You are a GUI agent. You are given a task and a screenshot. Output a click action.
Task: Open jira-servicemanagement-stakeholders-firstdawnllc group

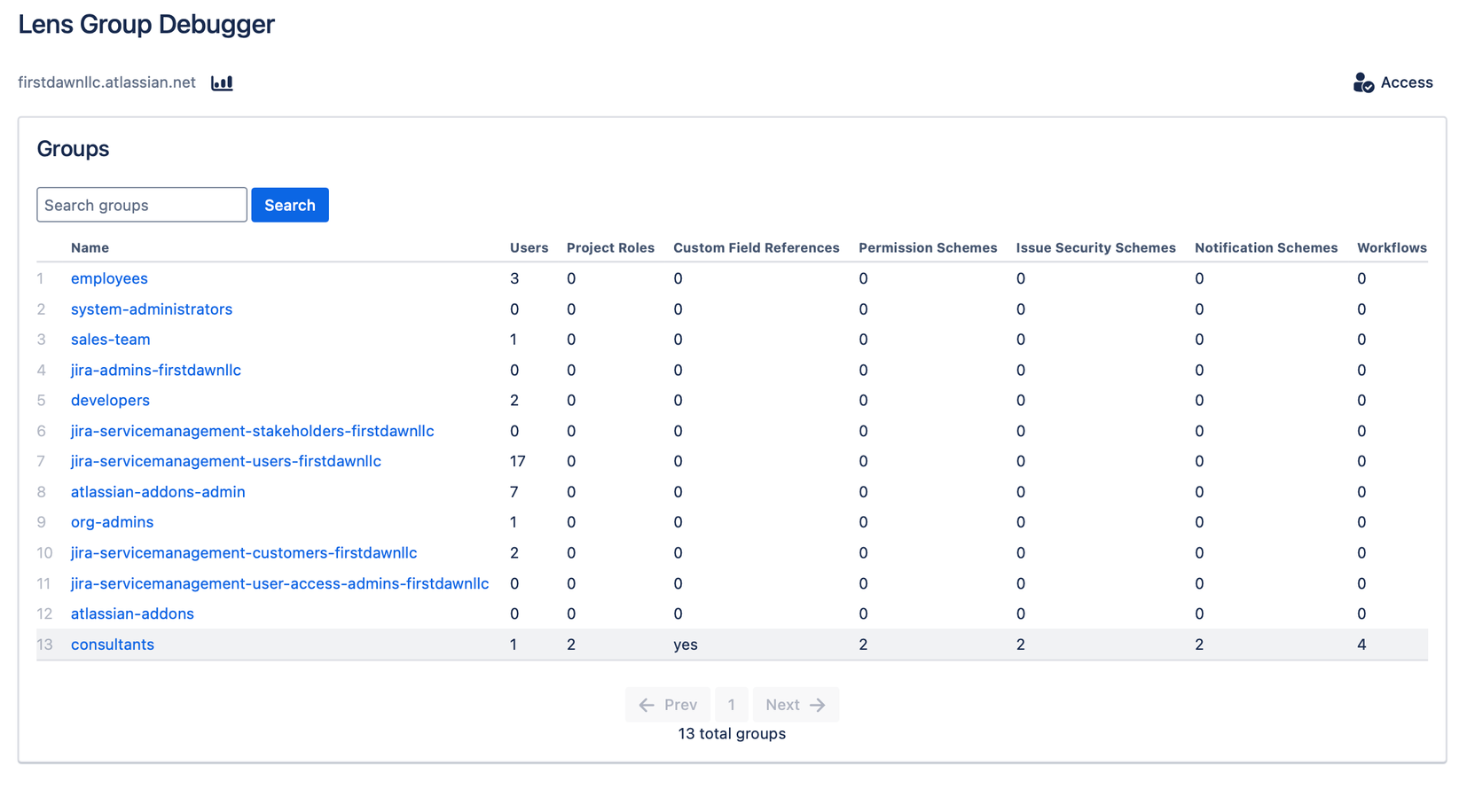[253, 431]
